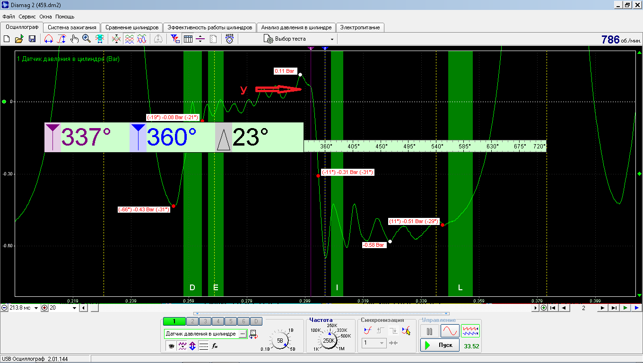Jump to last frame button

tap(614, 308)
